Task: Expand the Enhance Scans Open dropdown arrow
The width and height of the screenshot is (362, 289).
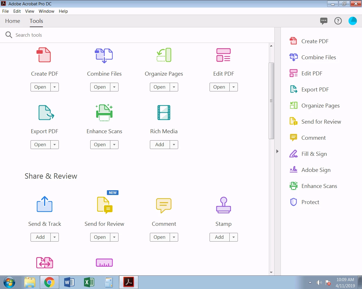Action: 114,144
